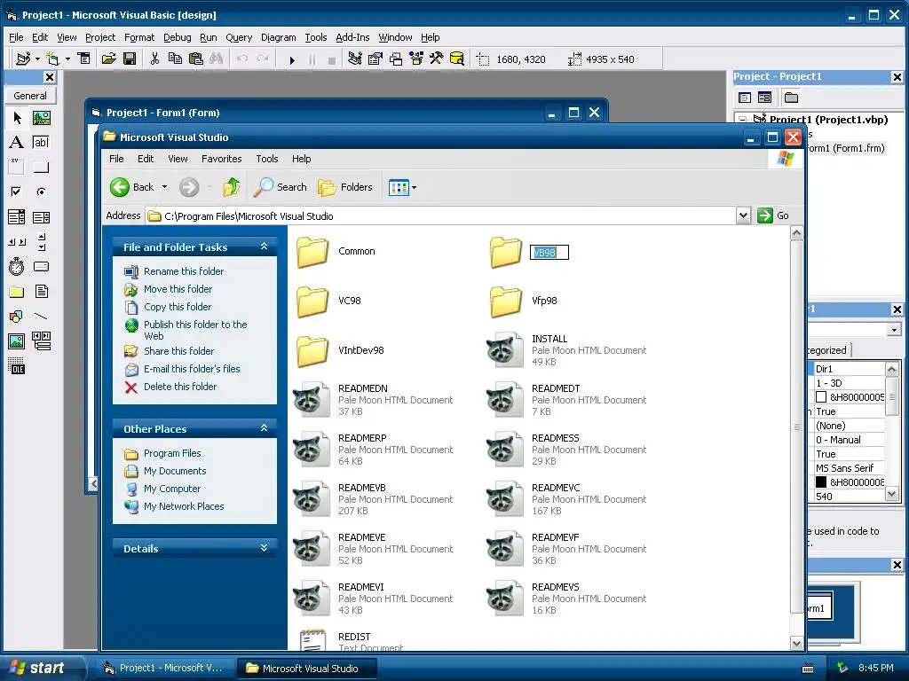Collapse the Other Places section
This screenshot has width=909, height=681.
coord(264,428)
